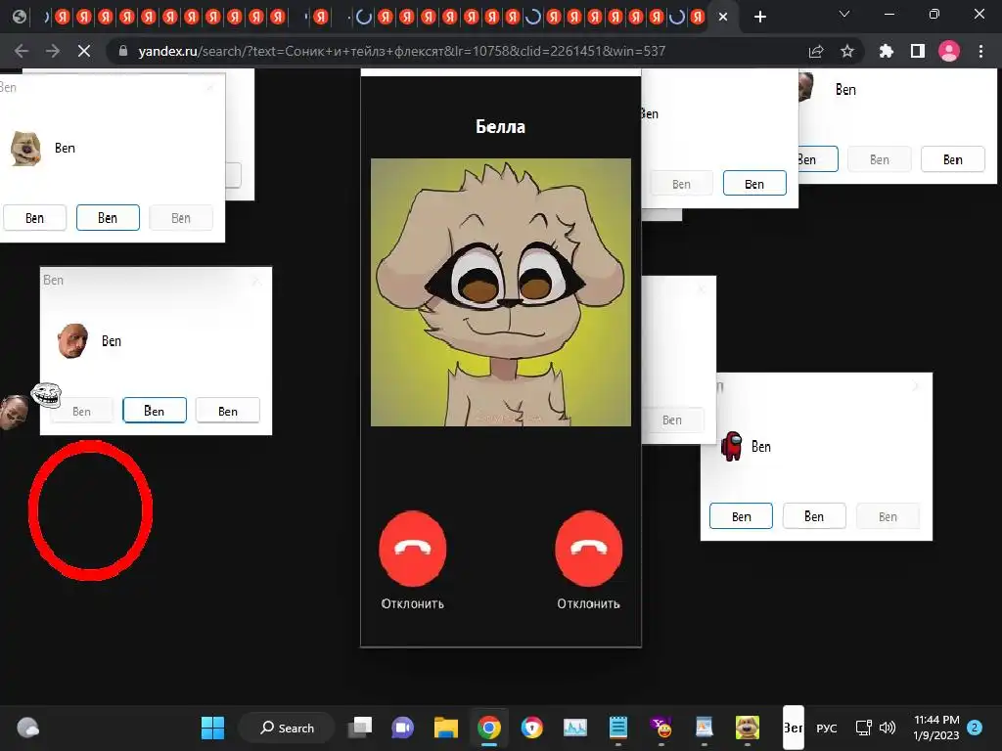Bookmark this tab with the star
Viewport: 1002px width, 751px height.
point(847,51)
